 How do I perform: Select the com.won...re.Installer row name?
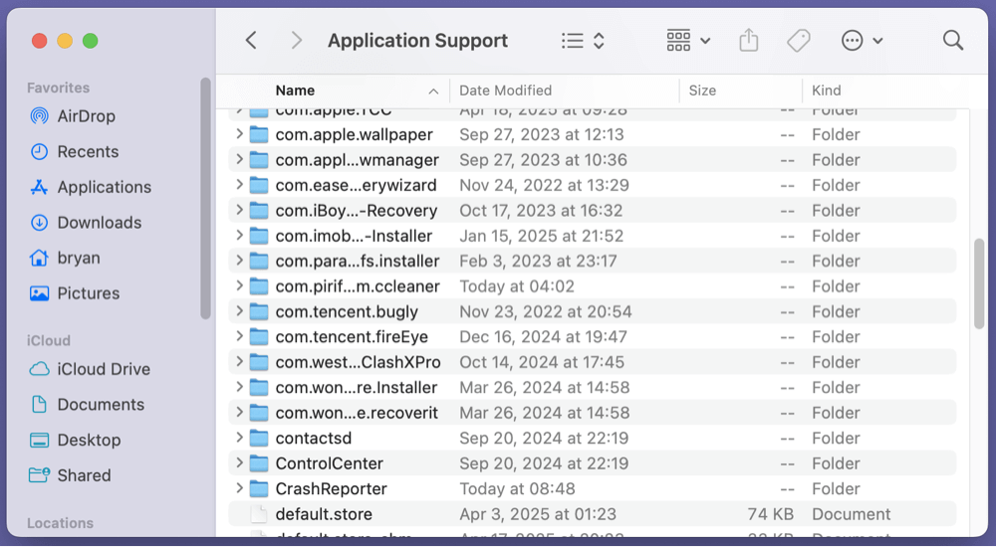coord(357,388)
